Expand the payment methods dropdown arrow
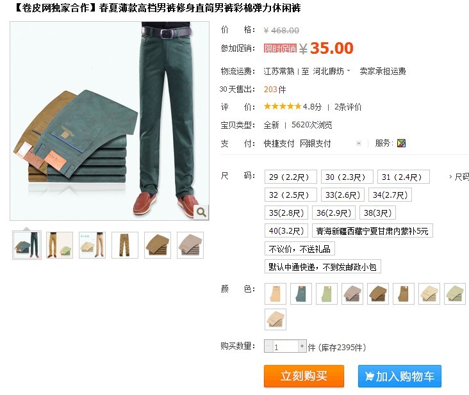The height and width of the screenshot is (395, 469). 359,143
